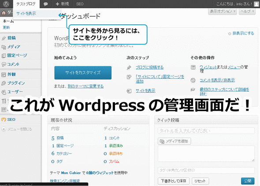This screenshot has width=260, height=186.
Task: Open the 新規 menu in admin bar
Action: coord(62,4)
